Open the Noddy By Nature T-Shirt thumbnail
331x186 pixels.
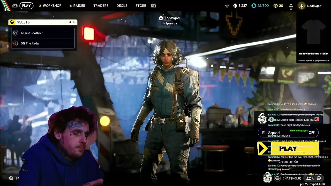coord(314,32)
